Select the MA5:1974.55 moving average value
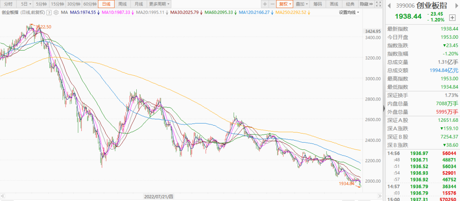Image resolution: width=460 pixels, height=201 pixels. 83,12
